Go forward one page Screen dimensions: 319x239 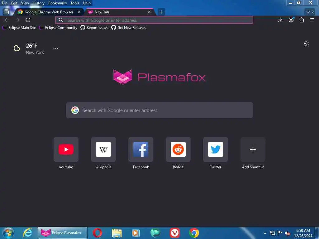click(x=17, y=20)
